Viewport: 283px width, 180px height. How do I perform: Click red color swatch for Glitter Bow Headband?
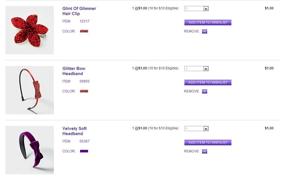[x=84, y=91]
